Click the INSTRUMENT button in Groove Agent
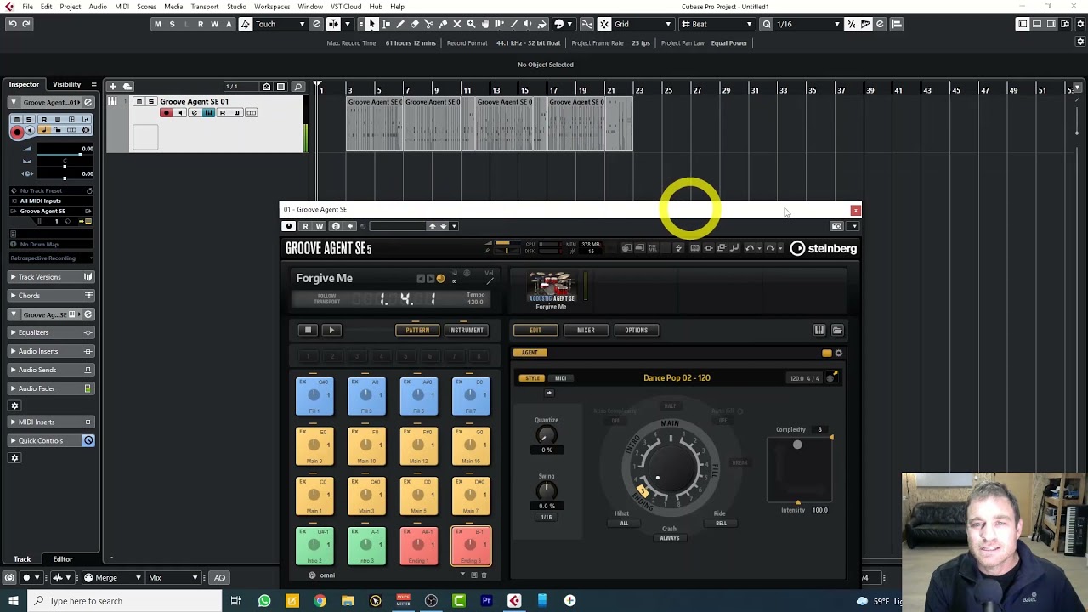 point(466,331)
